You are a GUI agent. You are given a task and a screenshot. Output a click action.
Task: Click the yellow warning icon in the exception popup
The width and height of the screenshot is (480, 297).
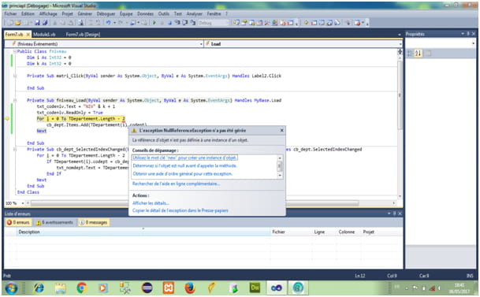click(134, 131)
